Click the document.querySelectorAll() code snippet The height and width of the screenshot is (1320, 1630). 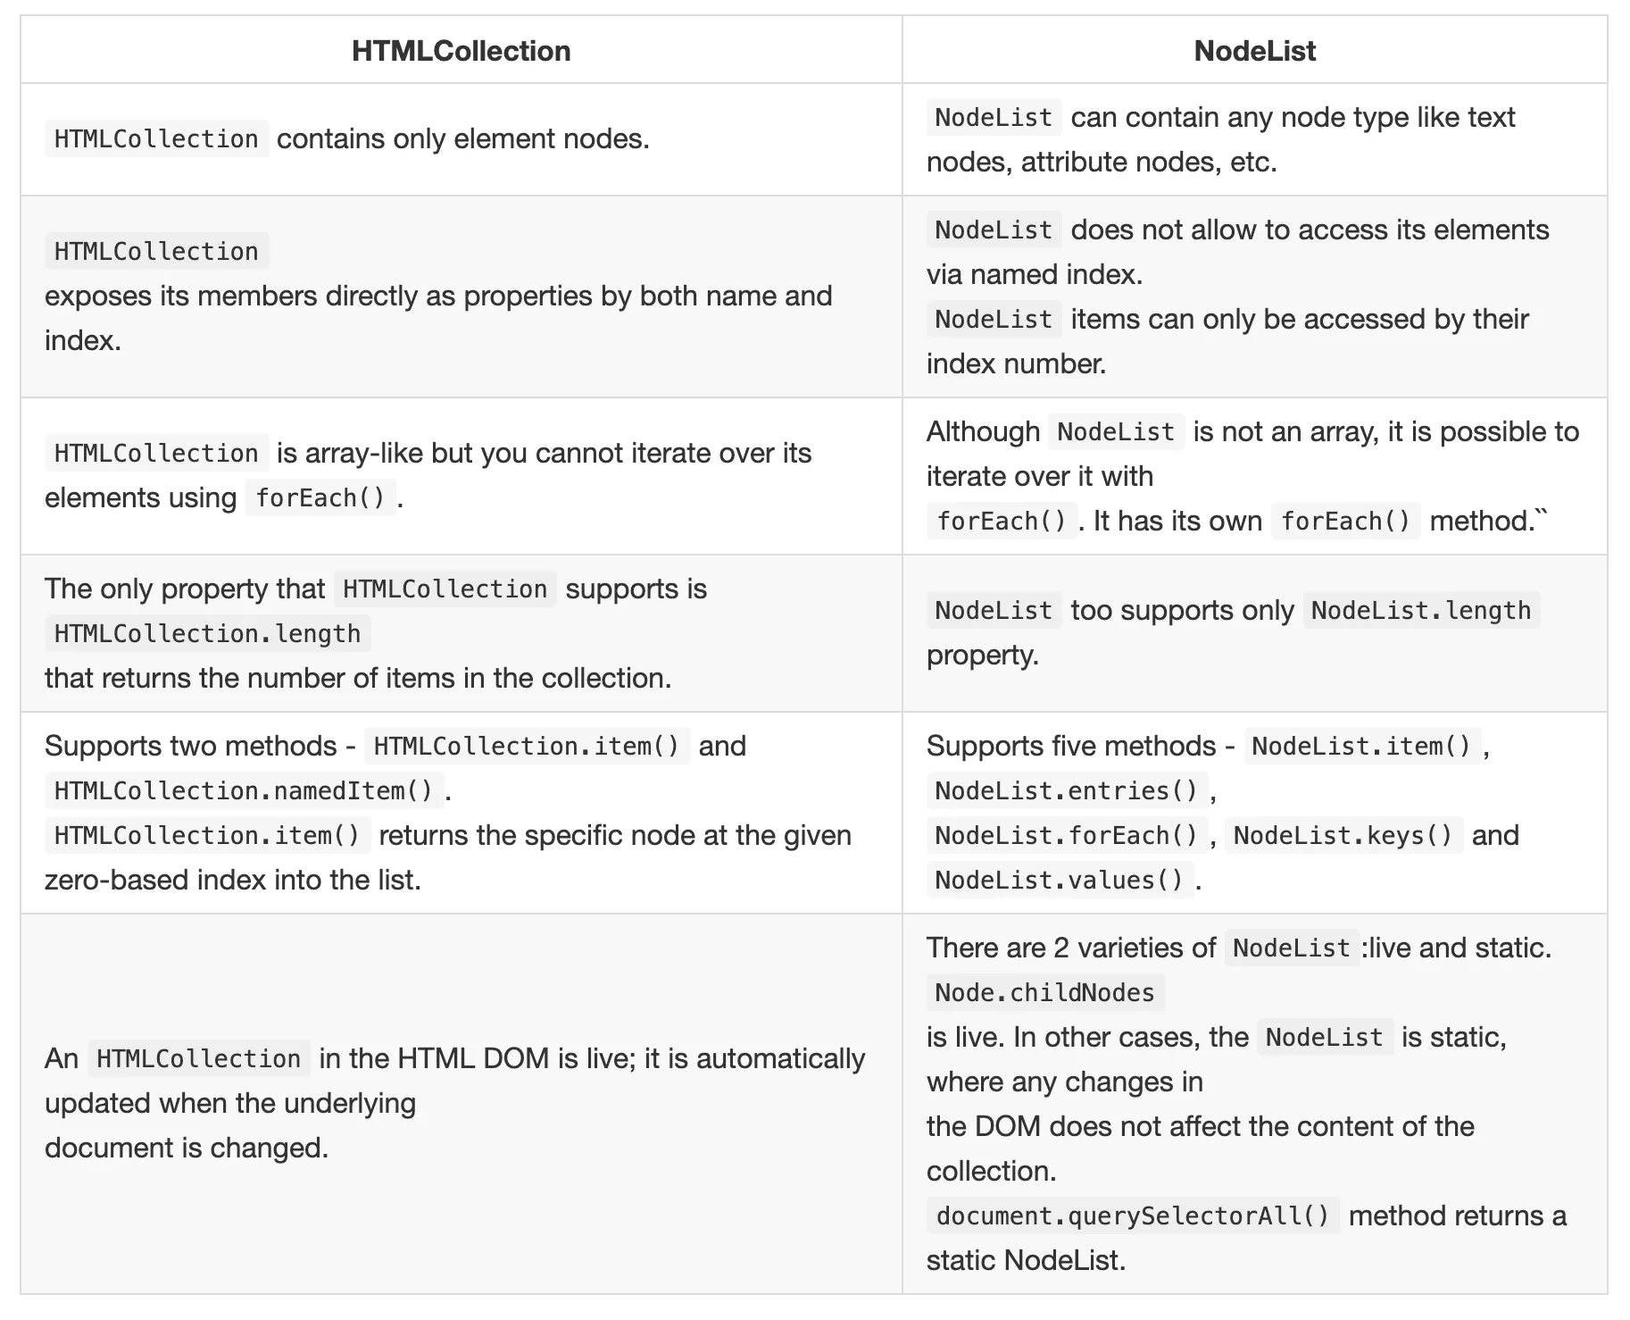click(x=1133, y=1216)
